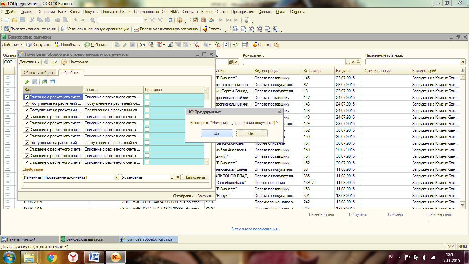469x264 pixels.
Task: Click the date interval icon
Action: pyautogui.click(x=142, y=45)
